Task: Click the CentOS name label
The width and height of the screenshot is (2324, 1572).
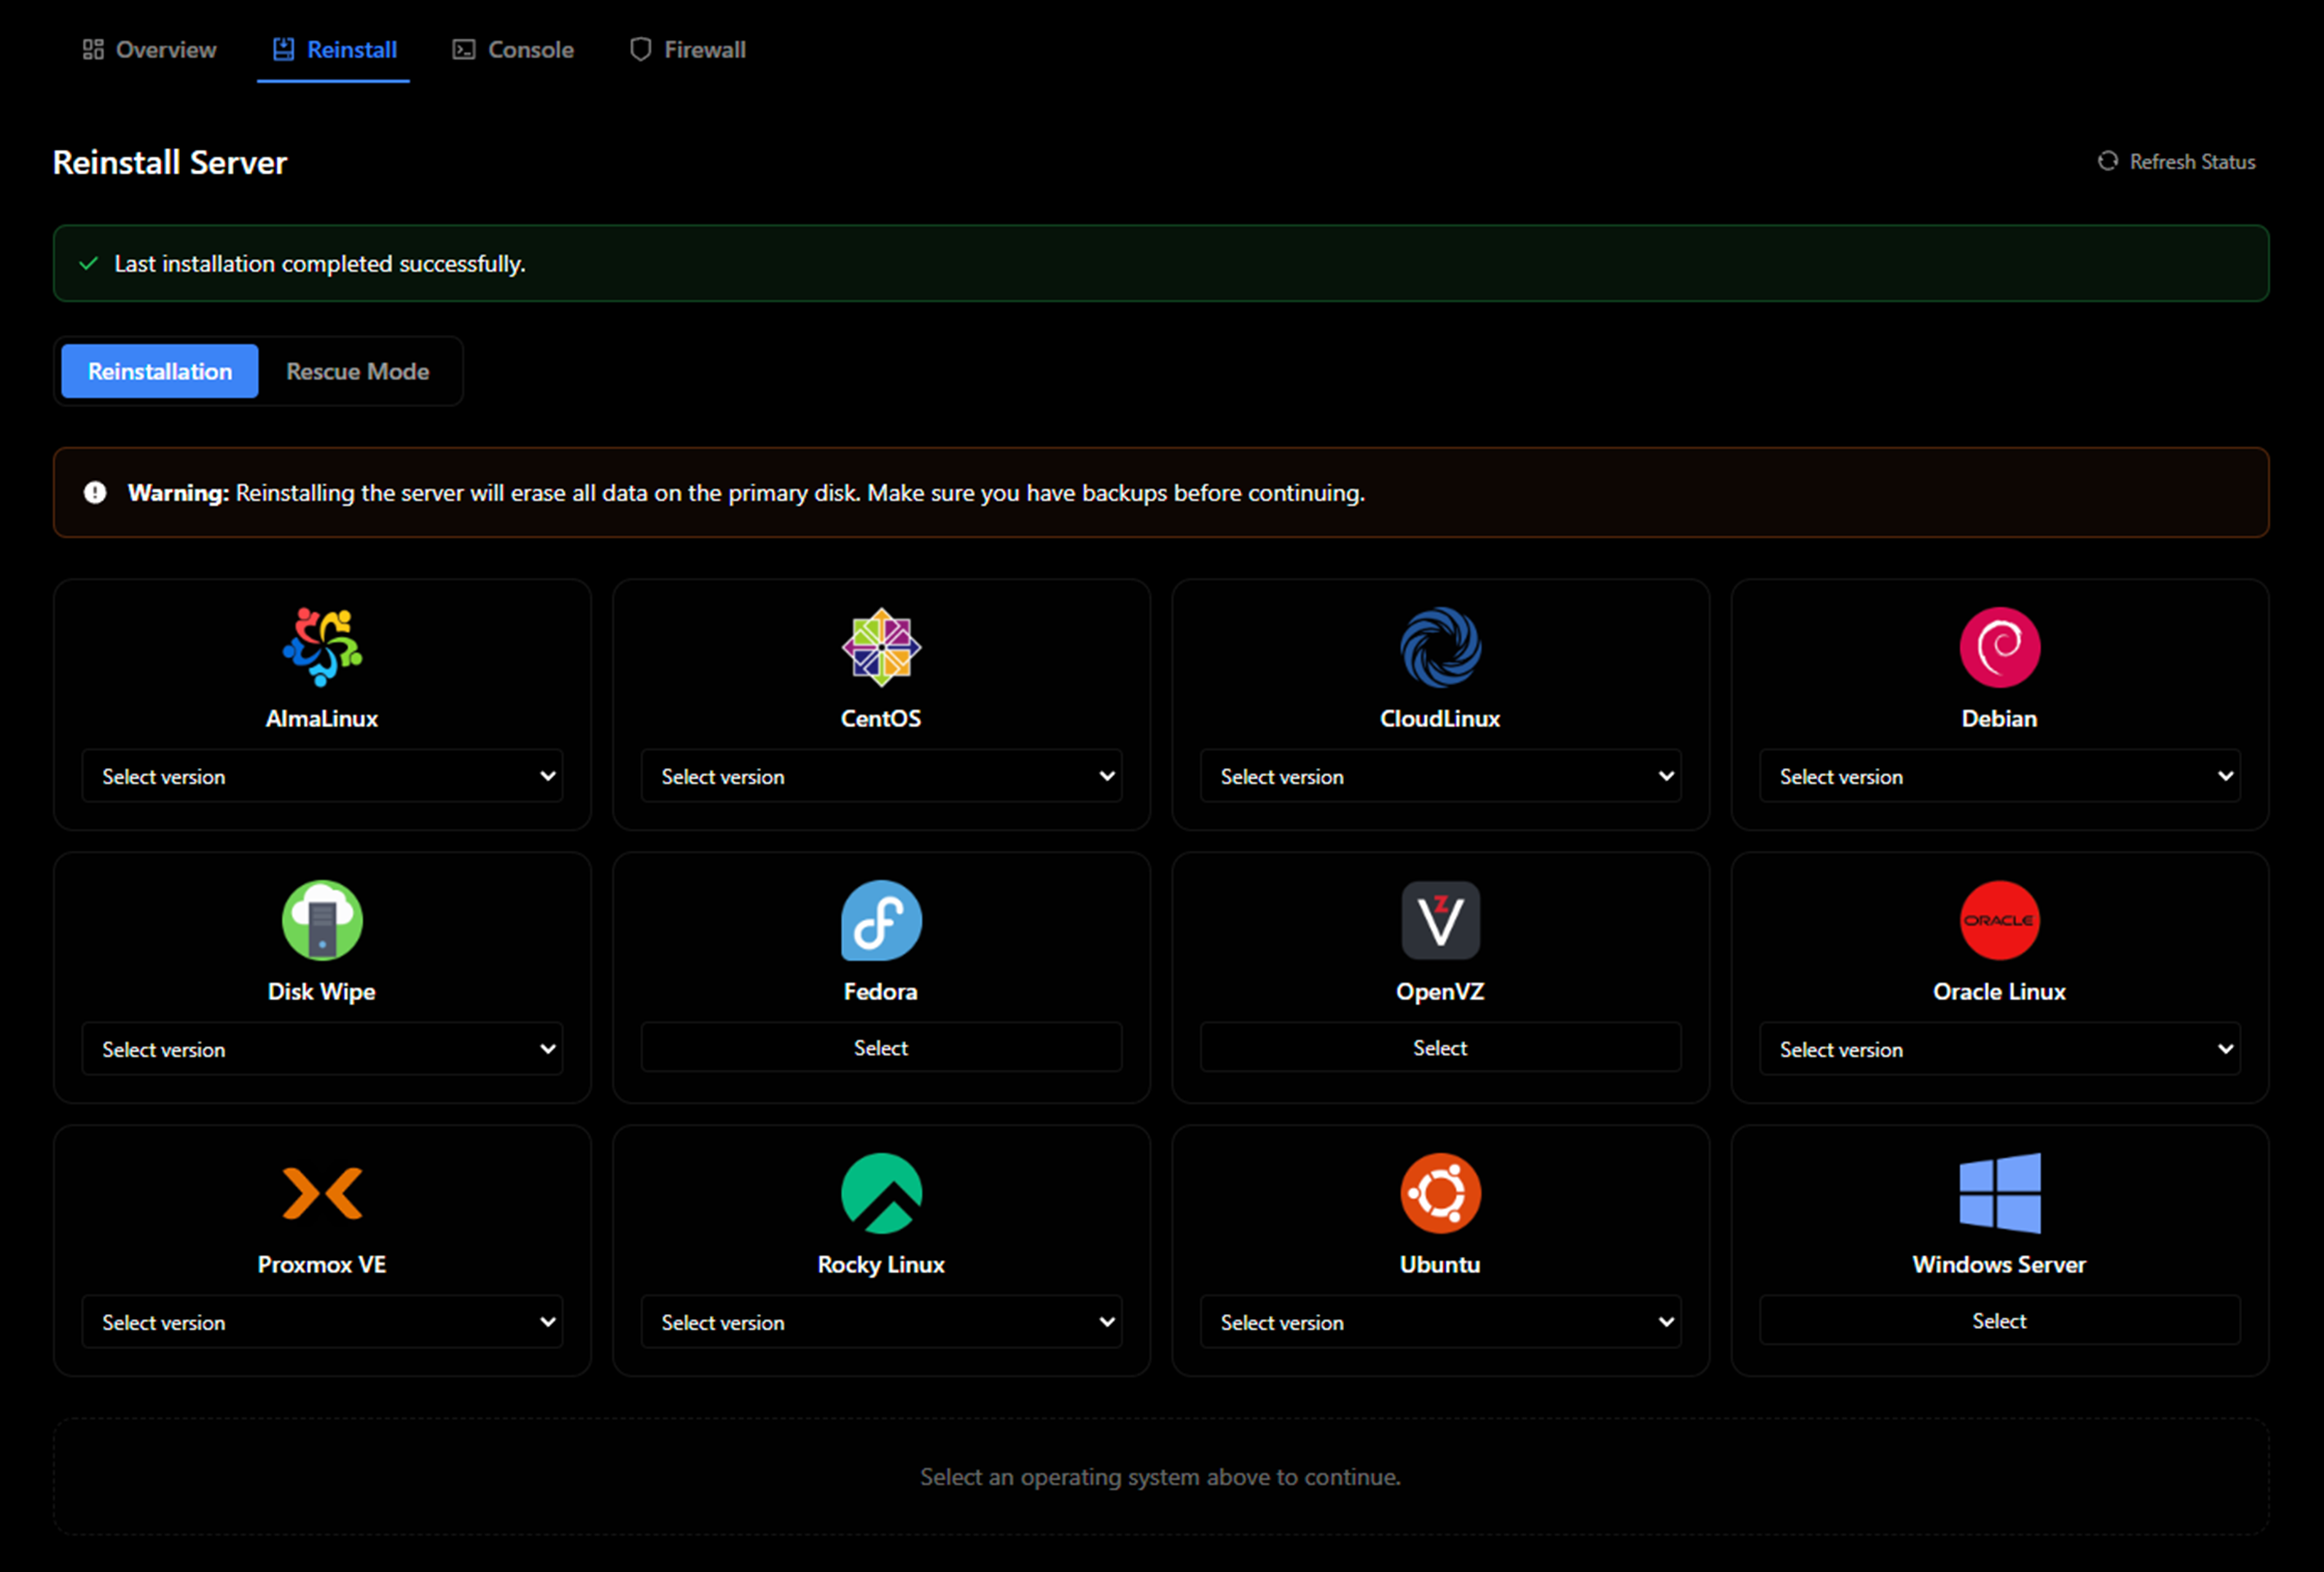Action: pyautogui.click(x=881, y=719)
